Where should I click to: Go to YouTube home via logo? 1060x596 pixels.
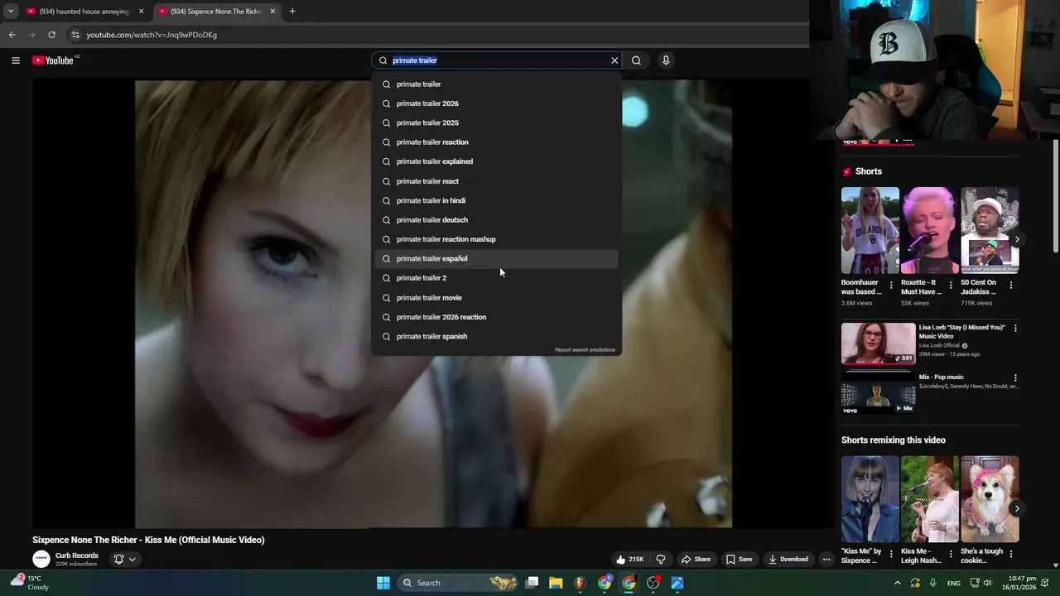pos(53,60)
